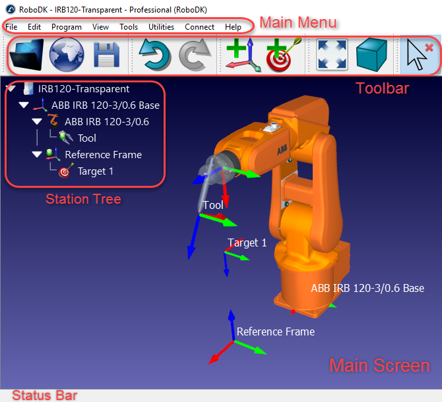Open the Program menu

coord(66,27)
